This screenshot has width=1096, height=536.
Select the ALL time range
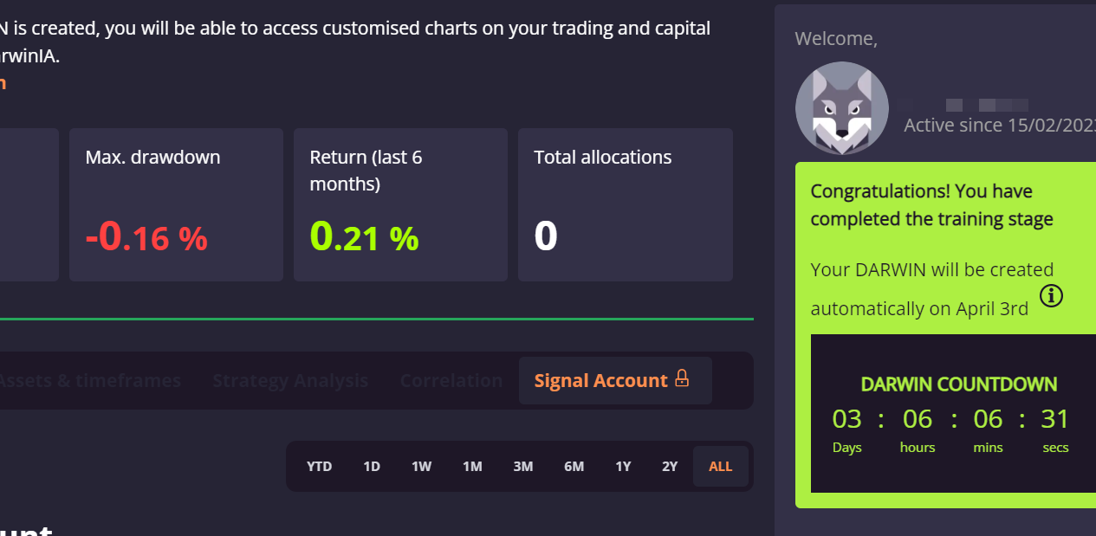pyautogui.click(x=721, y=466)
